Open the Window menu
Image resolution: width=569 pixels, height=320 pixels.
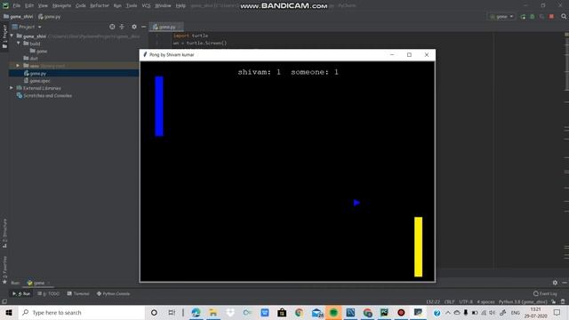tap(163, 5)
